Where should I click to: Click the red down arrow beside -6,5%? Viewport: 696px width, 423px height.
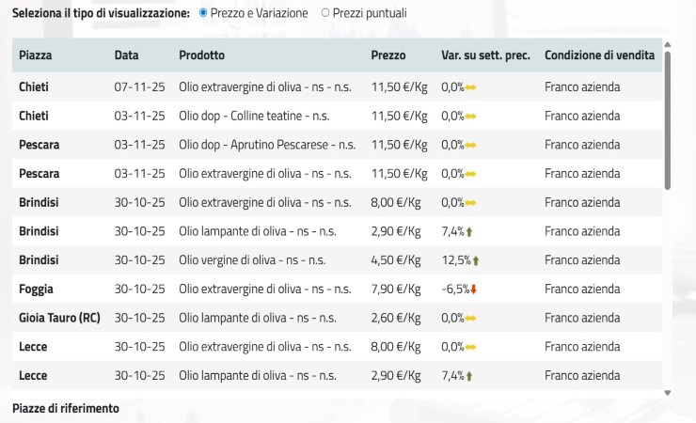pos(473,290)
